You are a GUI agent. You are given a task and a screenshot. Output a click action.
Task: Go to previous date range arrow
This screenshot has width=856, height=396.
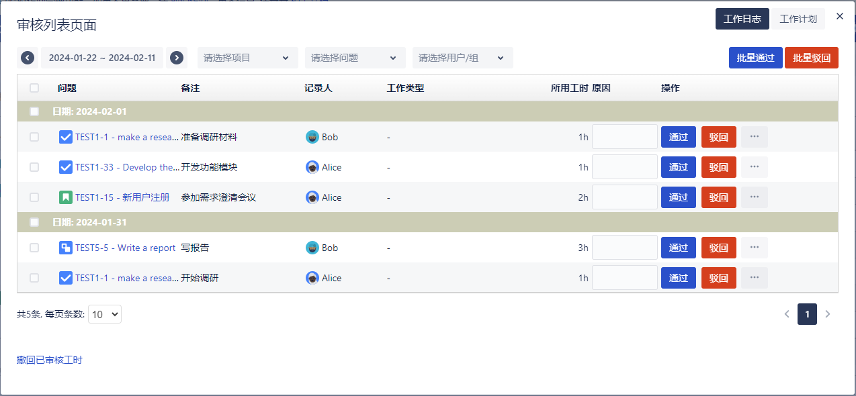[x=28, y=58]
